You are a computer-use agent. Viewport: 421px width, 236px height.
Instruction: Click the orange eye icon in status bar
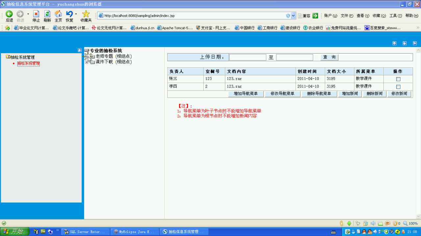click(x=387, y=223)
